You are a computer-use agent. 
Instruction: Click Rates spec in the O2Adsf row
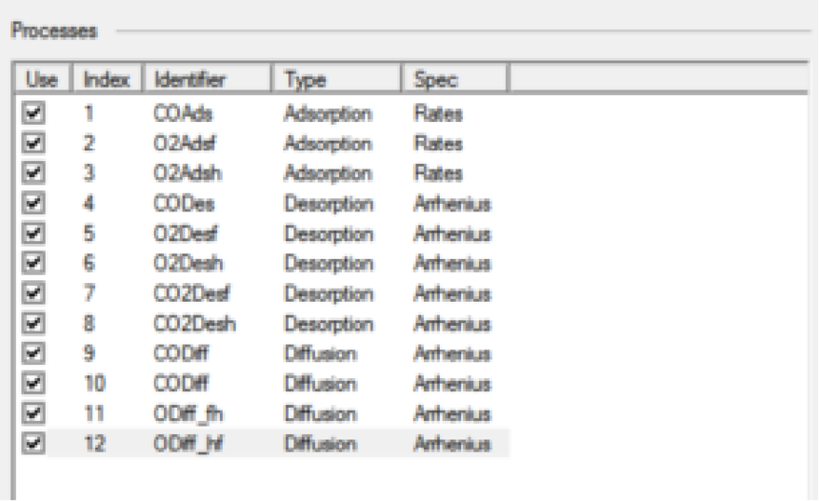coord(439,144)
